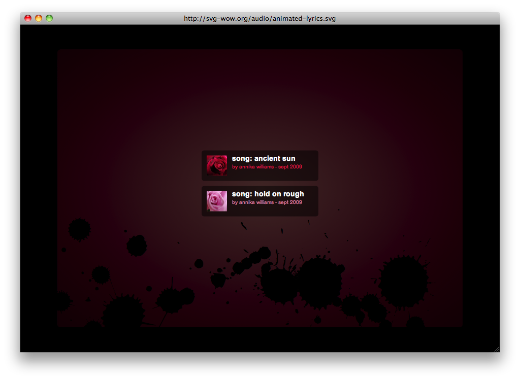
Task: Select the 'by annika williams - sept 2009' text under ancient sun
Action: [267, 166]
